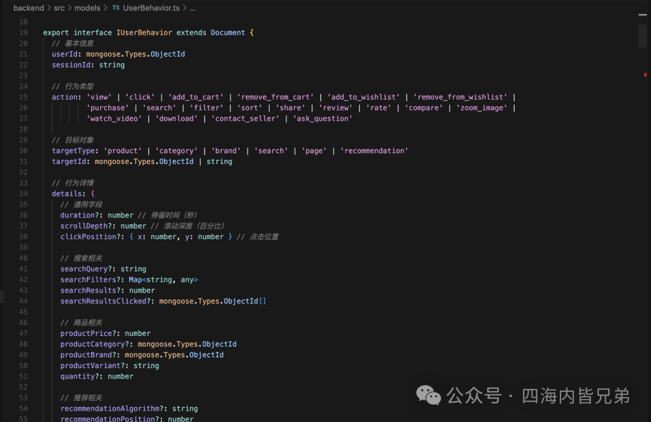The width and height of the screenshot is (651, 422).
Task: Click the '// 基本信息' comment on line 20
Action: tap(73, 43)
